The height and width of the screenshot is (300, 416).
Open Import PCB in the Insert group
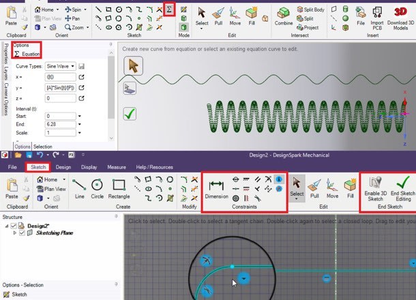(377, 18)
